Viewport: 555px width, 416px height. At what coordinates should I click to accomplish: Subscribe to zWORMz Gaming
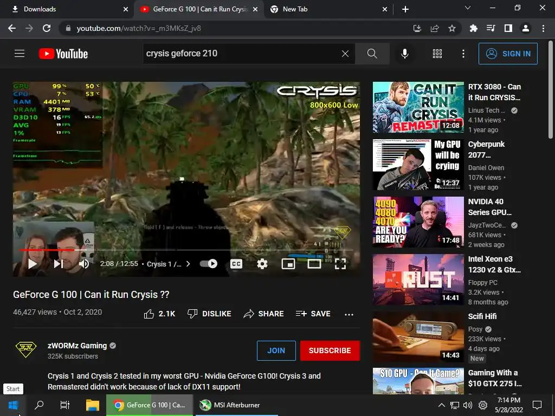pyautogui.click(x=330, y=350)
